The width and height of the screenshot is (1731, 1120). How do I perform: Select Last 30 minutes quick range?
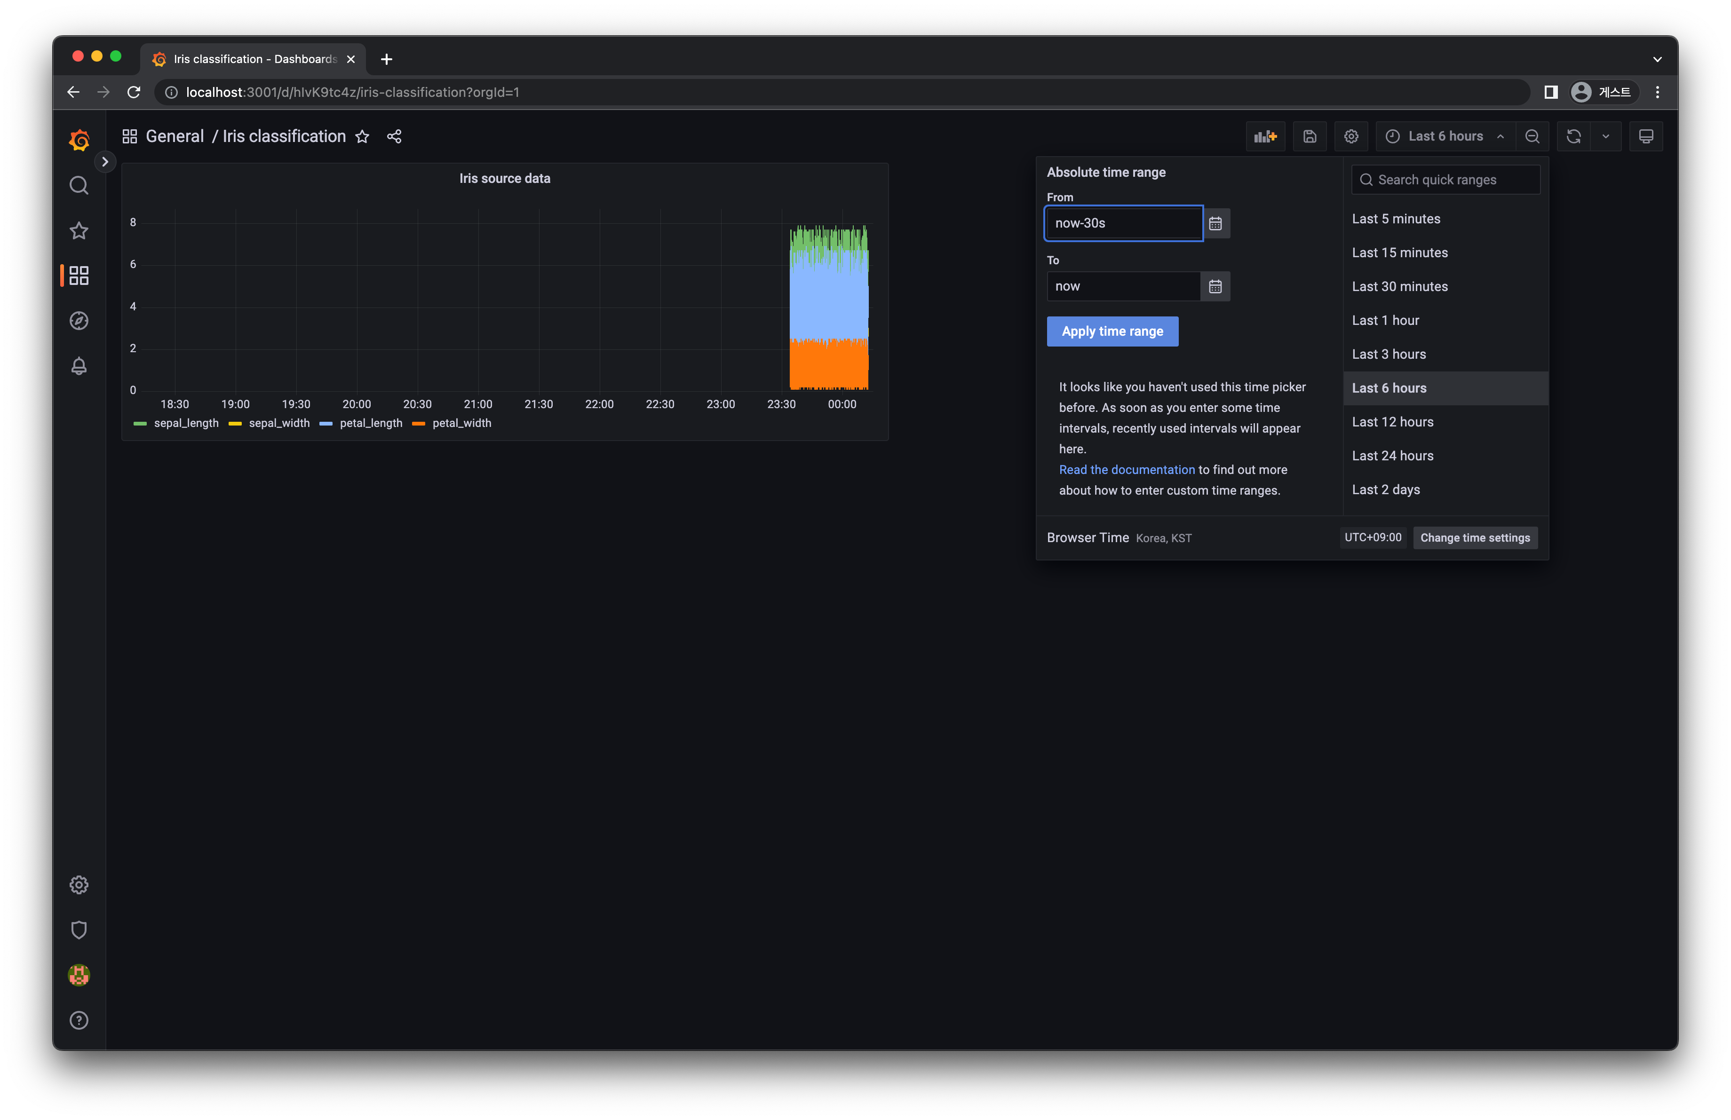(1445, 286)
